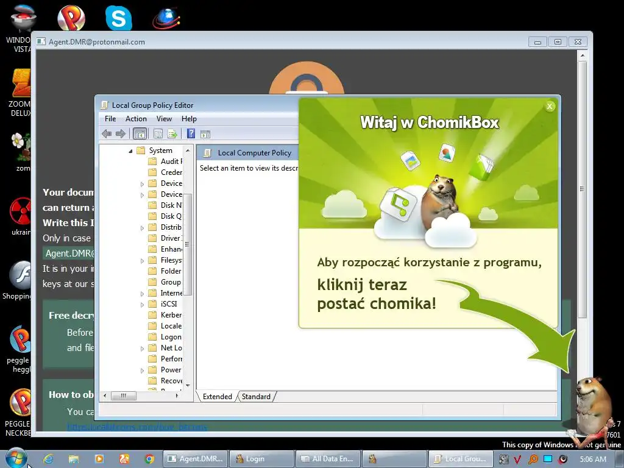
Task: Toggle the Show/Hide Action Pane toolbar icon
Action: pyautogui.click(x=205, y=133)
